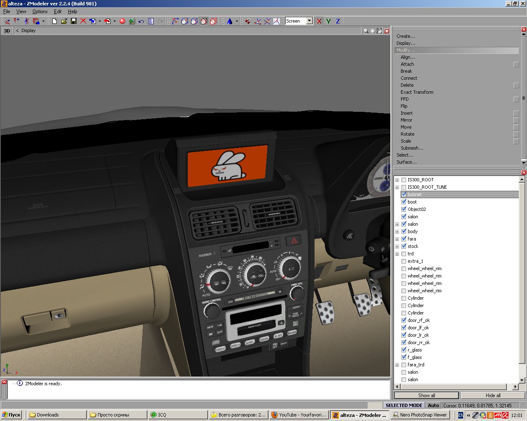Click the pan hand icon in viewport header
Screen dimensions: 527x421
372,31
